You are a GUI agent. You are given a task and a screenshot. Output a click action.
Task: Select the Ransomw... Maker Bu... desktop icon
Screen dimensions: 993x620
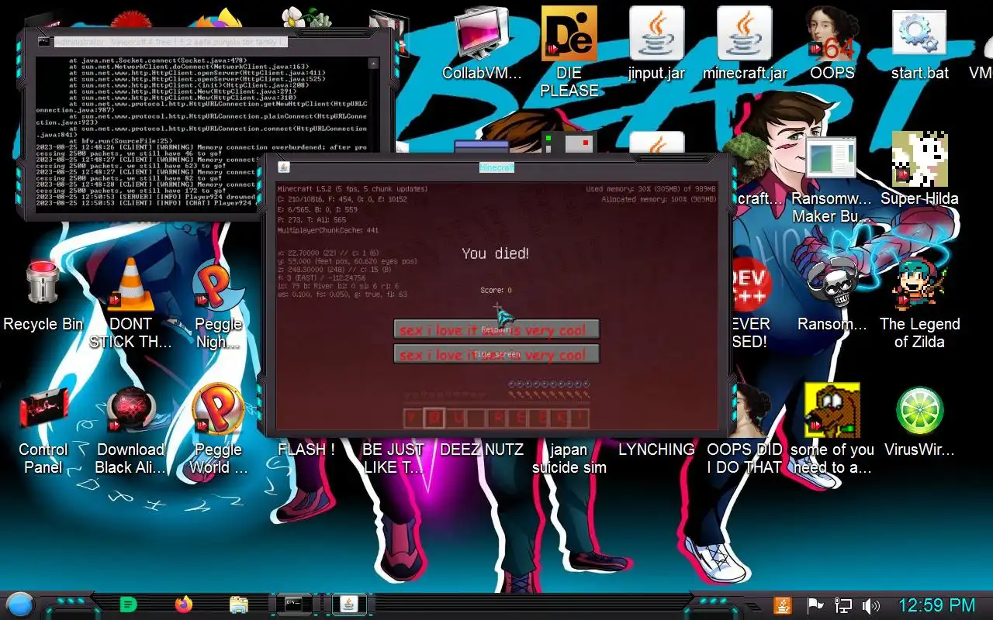click(831, 180)
